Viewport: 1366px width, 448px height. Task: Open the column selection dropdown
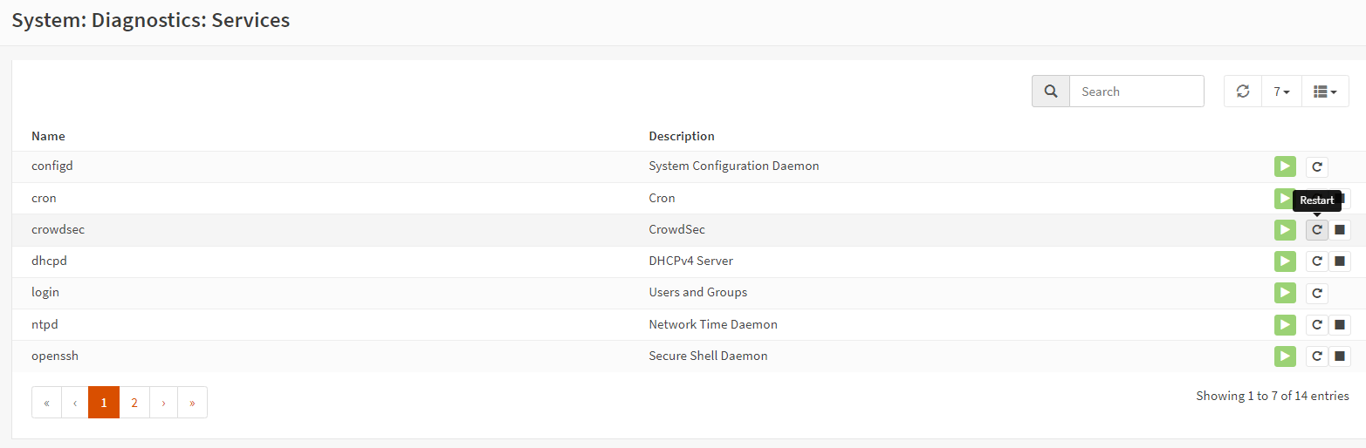pyautogui.click(x=1325, y=92)
